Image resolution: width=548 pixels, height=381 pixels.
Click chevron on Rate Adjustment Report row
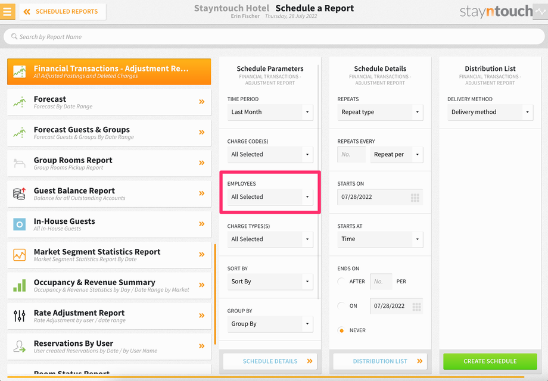pyautogui.click(x=202, y=316)
